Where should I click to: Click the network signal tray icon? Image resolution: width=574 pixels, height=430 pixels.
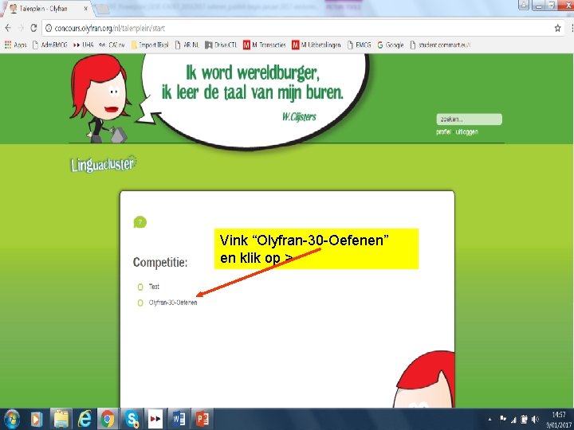[513, 420]
